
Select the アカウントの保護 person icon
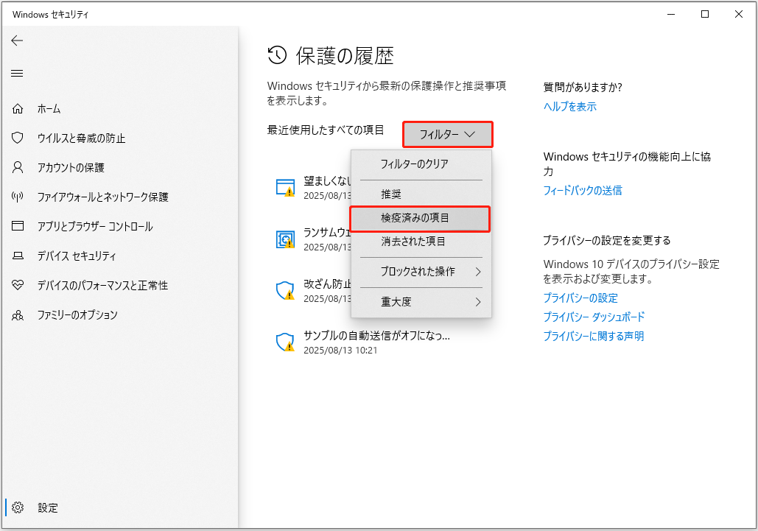tap(18, 168)
